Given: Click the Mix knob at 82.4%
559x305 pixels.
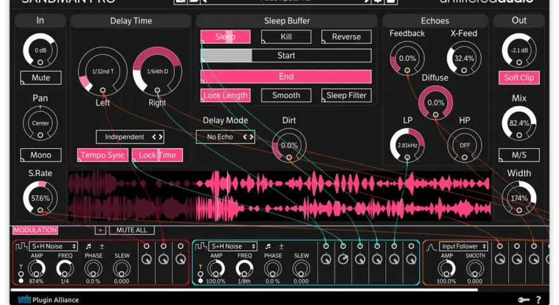Looking at the screenshot, I should pyautogui.click(x=519, y=123).
